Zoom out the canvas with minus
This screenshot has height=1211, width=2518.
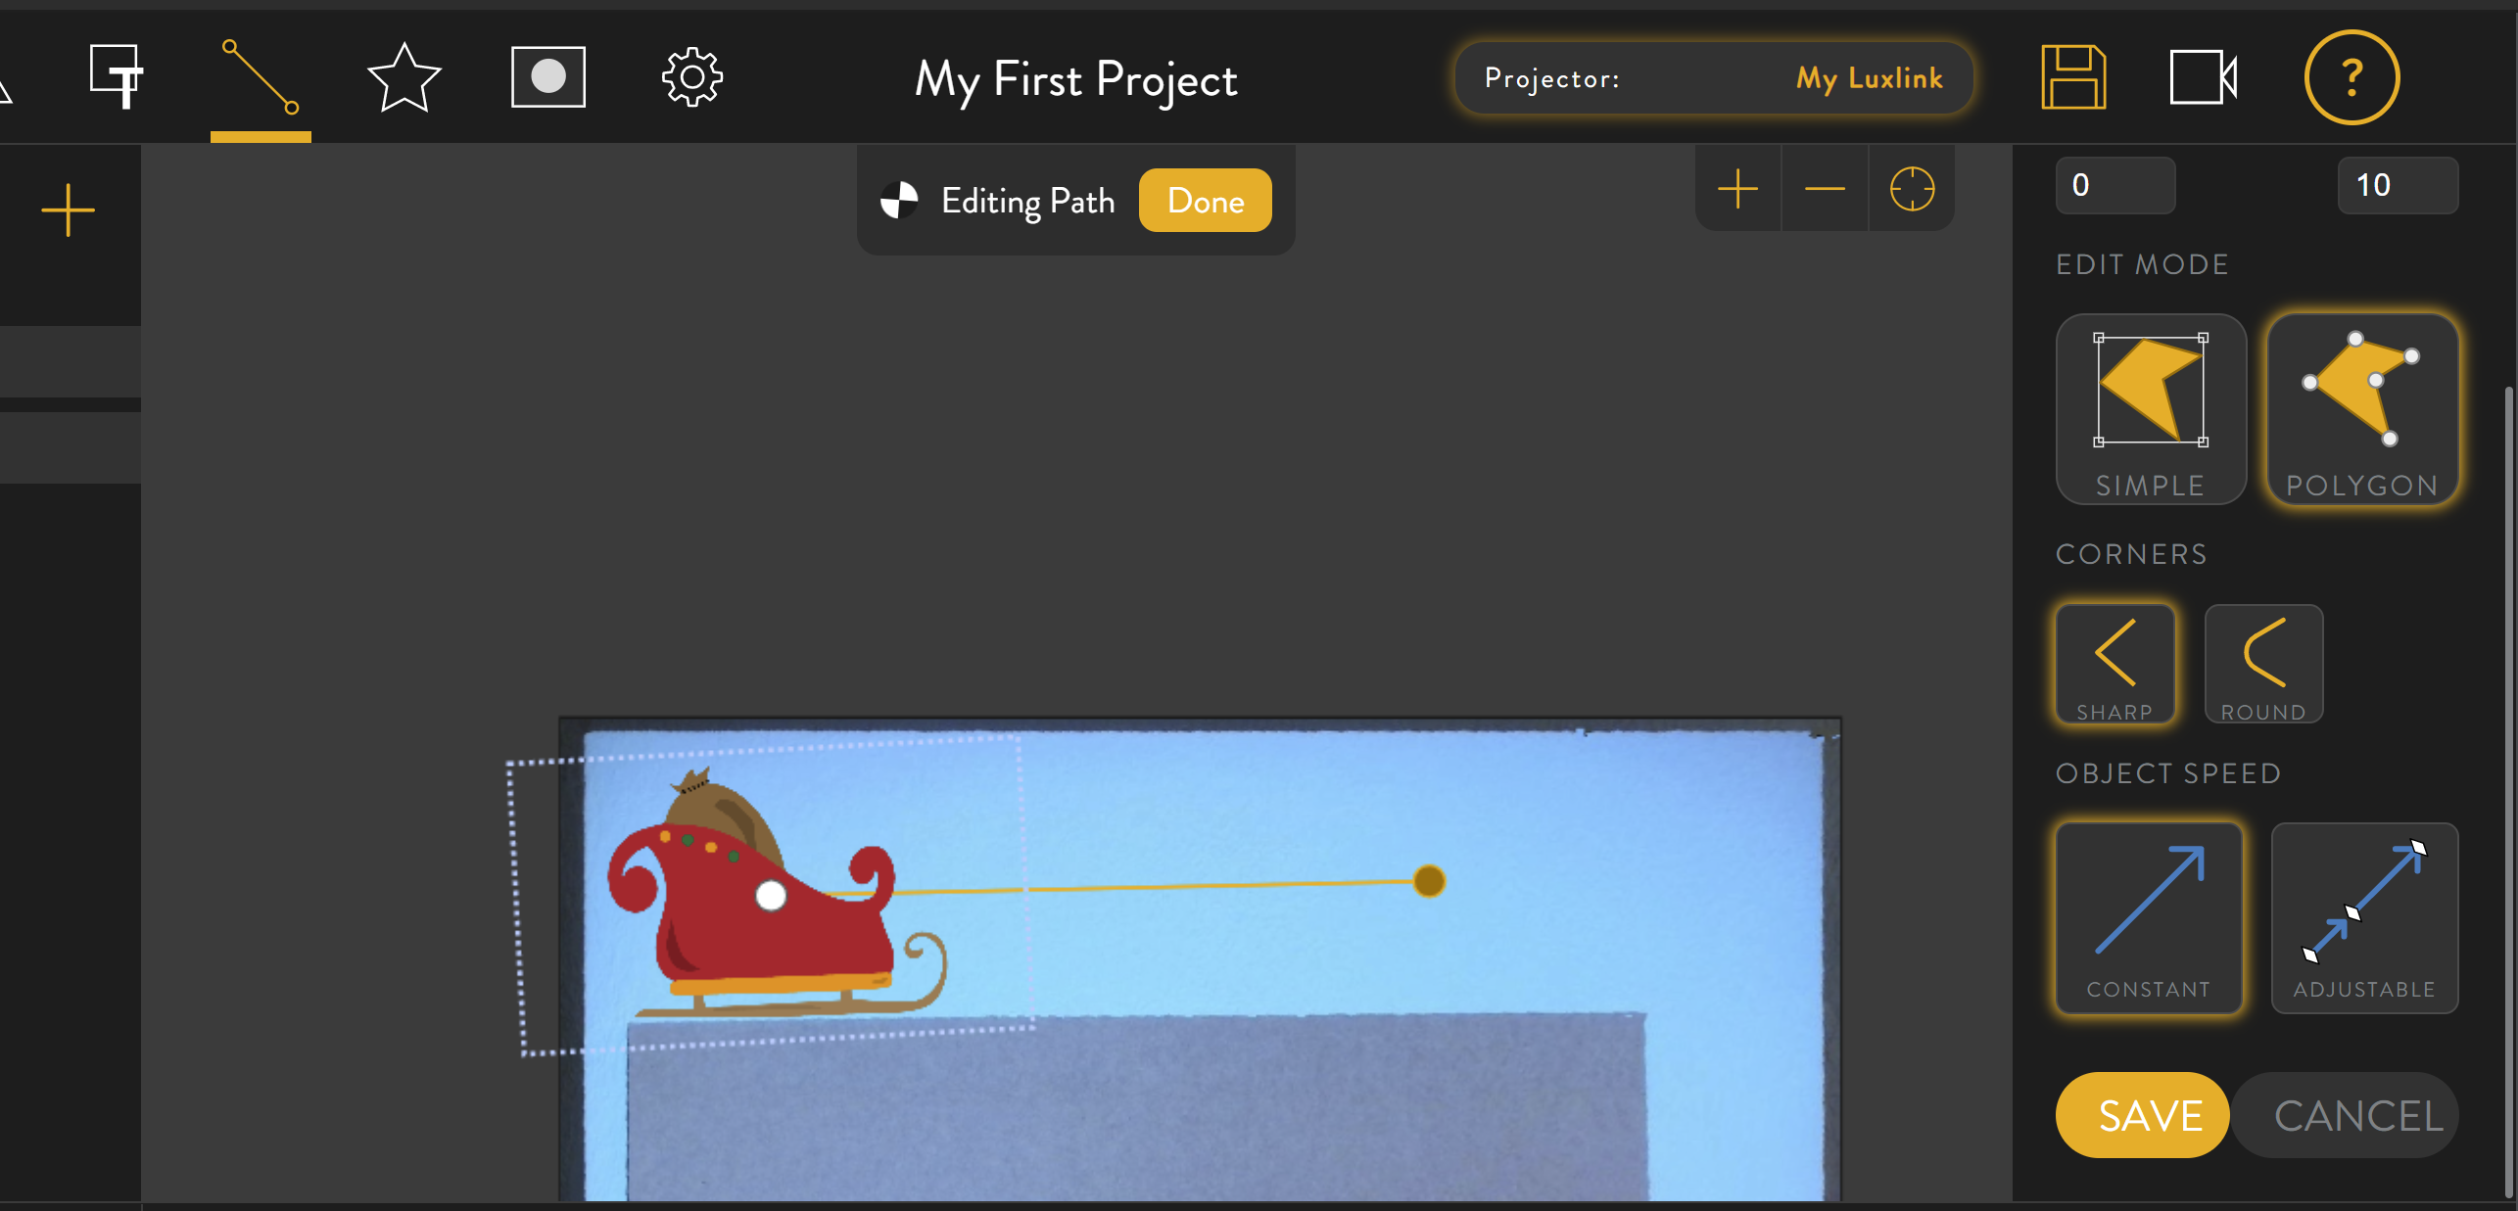click(x=1825, y=189)
